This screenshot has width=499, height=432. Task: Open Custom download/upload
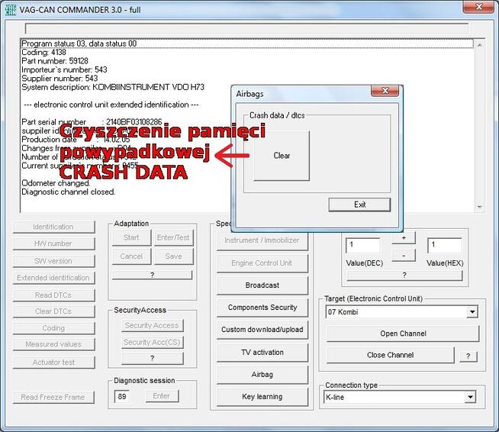[262, 330]
